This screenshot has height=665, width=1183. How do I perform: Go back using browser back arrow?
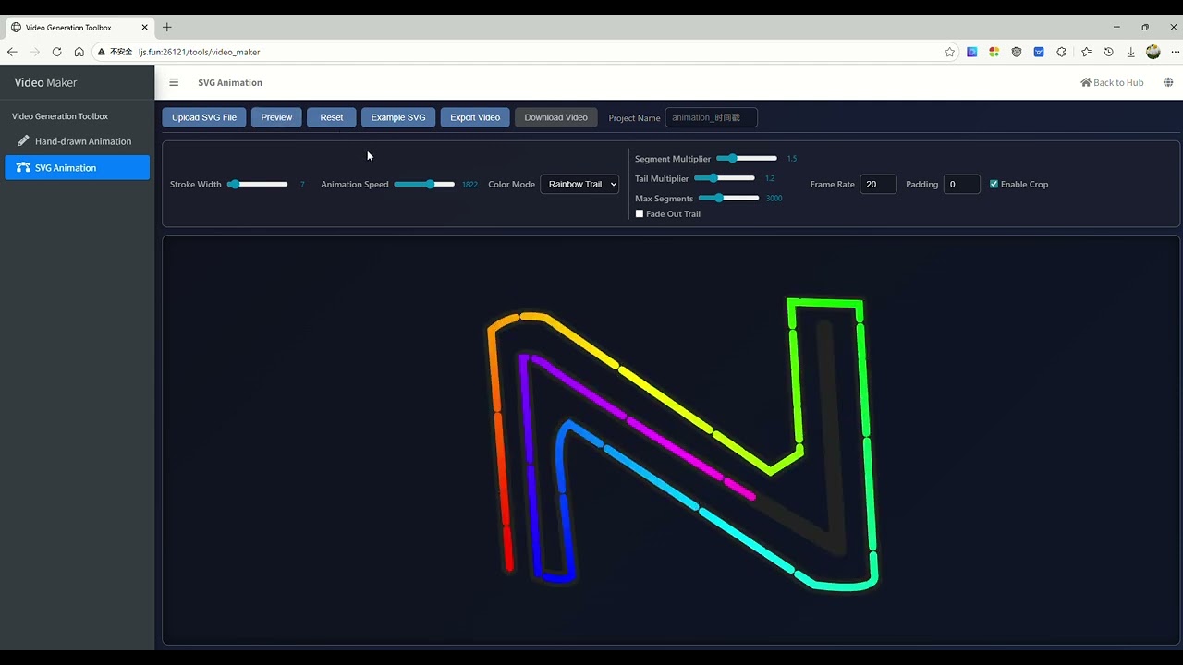[x=12, y=52]
